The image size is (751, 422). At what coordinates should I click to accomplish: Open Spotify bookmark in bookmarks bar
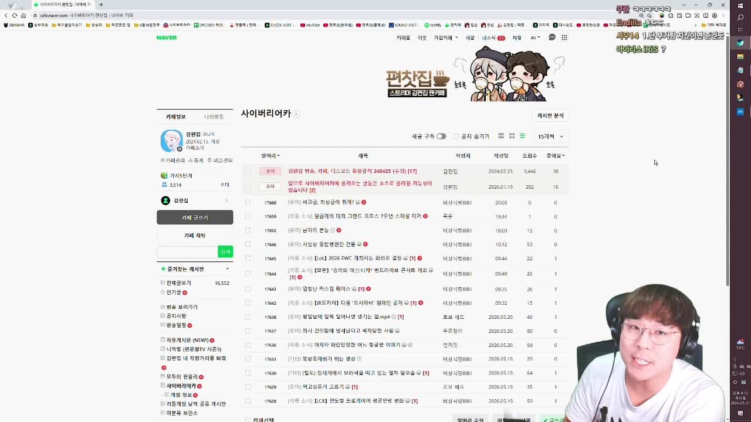[x=432, y=25]
